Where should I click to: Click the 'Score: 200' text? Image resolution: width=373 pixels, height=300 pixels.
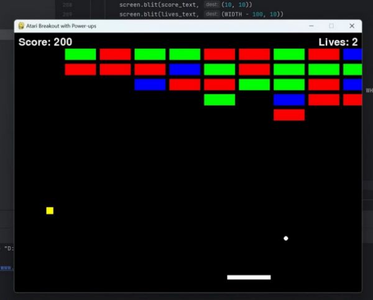coord(45,42)
